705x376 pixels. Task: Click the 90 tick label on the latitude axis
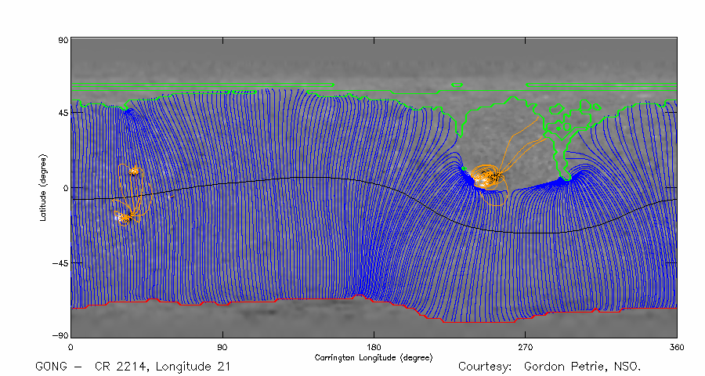click(62, 38)
